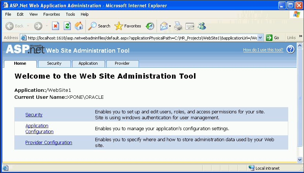Open the Mail button dropdown arrow
The image size is (304, 173).
click(170, 26)
